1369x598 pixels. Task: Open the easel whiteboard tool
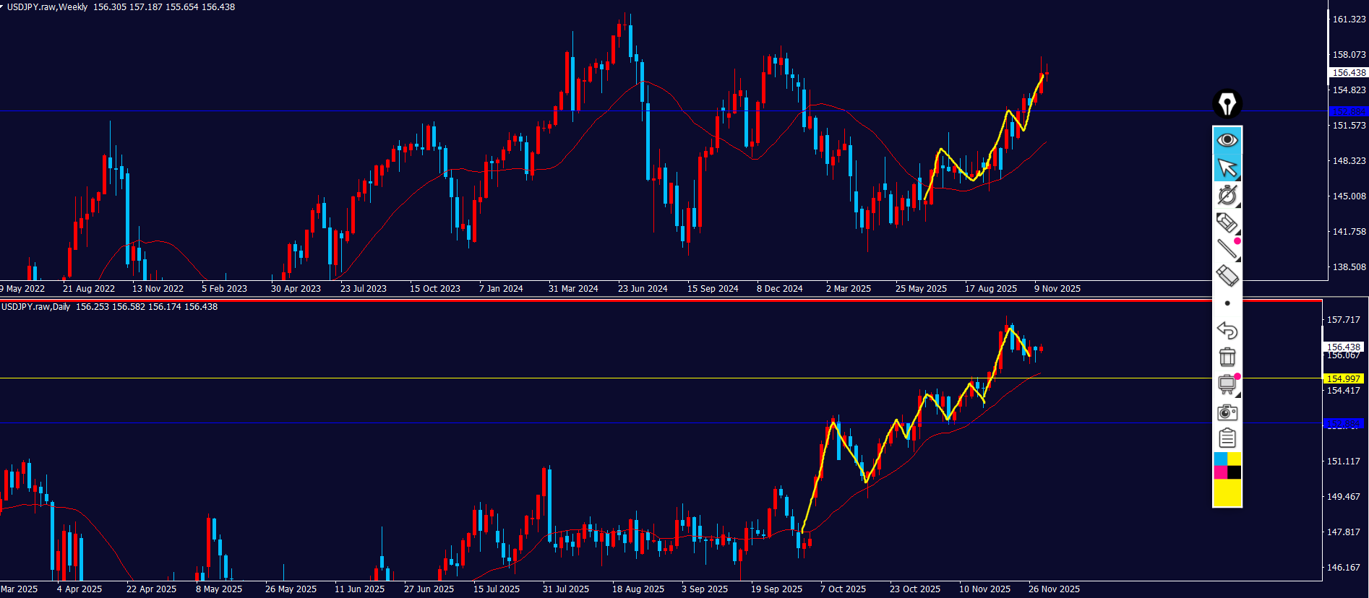[1227, 384]
